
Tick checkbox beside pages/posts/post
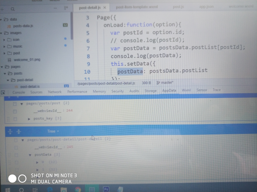pyautogui.click(x=15, y=104)
